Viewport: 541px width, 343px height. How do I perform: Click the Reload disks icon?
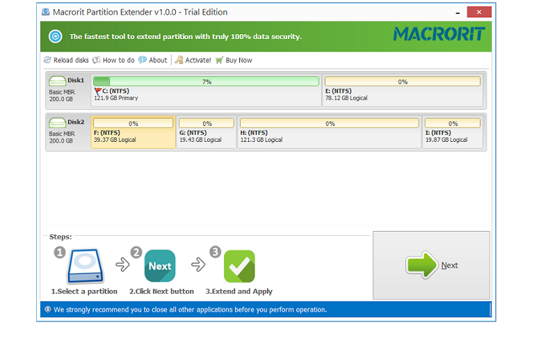[x=47, y=60]
